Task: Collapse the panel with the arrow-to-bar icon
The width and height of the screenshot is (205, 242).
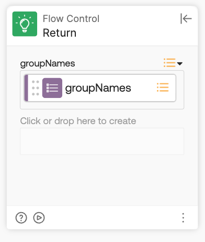Action: pos(186,18)
